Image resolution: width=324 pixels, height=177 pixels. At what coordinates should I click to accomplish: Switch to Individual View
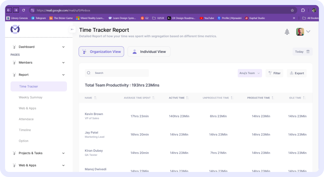[x=149, y=52]
